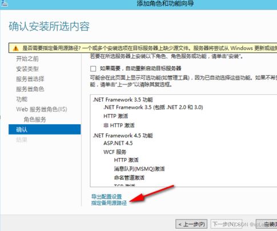Image resolution: width=277 pixels, height=231 pixels.
Task: Select 服务器选择 in the wizard steps
Action: pyautogui.click(x=30, y=79)
